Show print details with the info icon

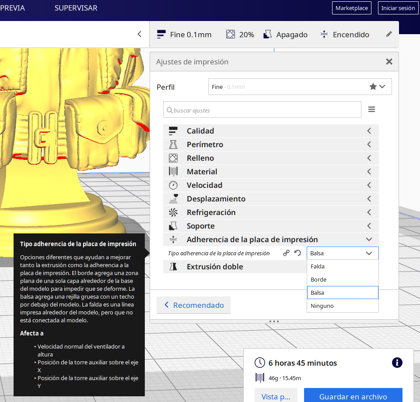click(x=397, y=363)
